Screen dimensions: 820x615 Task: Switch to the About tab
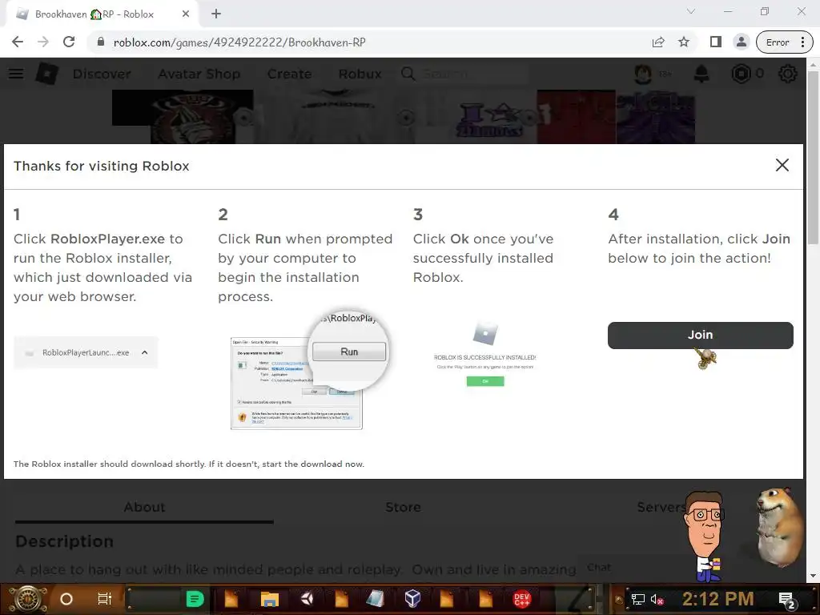[x=144, y=507]
